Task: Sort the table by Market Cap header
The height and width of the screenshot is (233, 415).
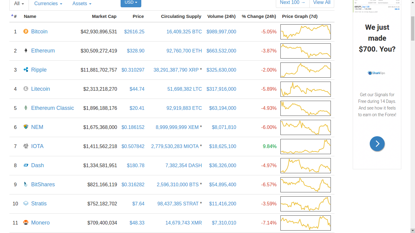Action: [x=104, y=16]
